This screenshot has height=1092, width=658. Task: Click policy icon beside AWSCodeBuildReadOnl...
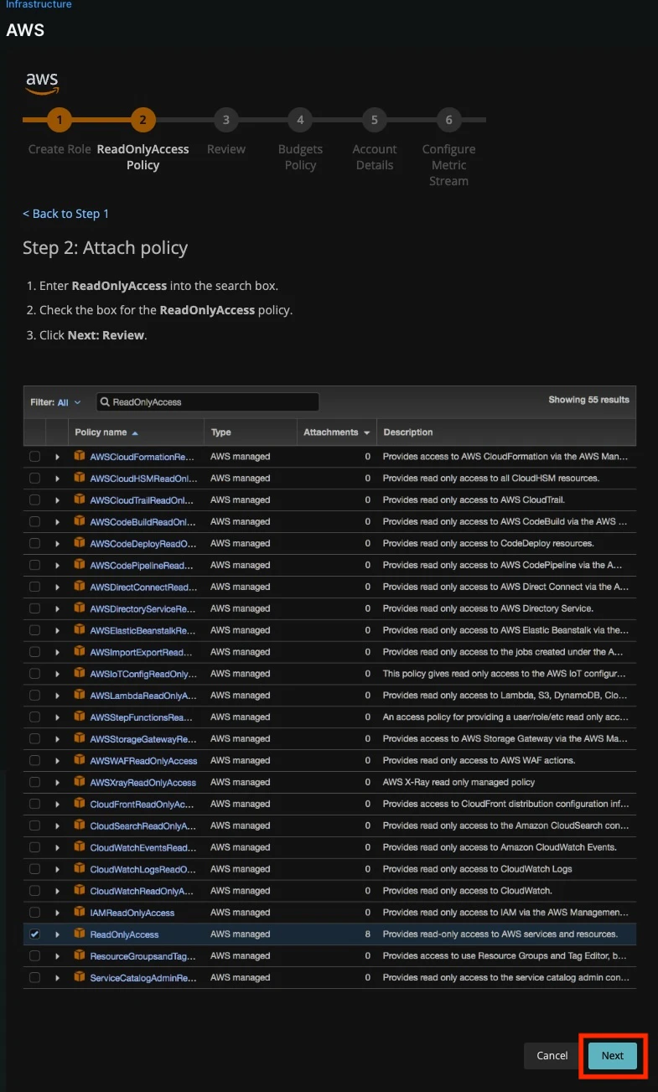pyautogui.click(x=80, y=521)
